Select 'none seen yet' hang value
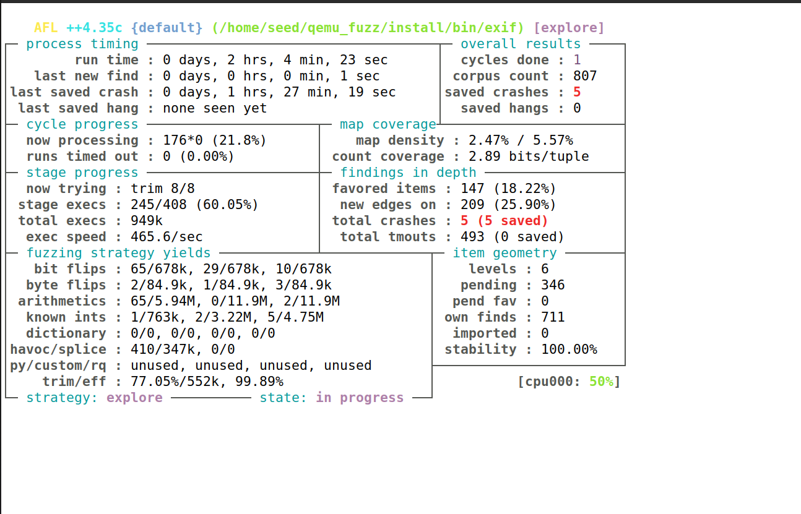The image size is (801, 514). 215,108
